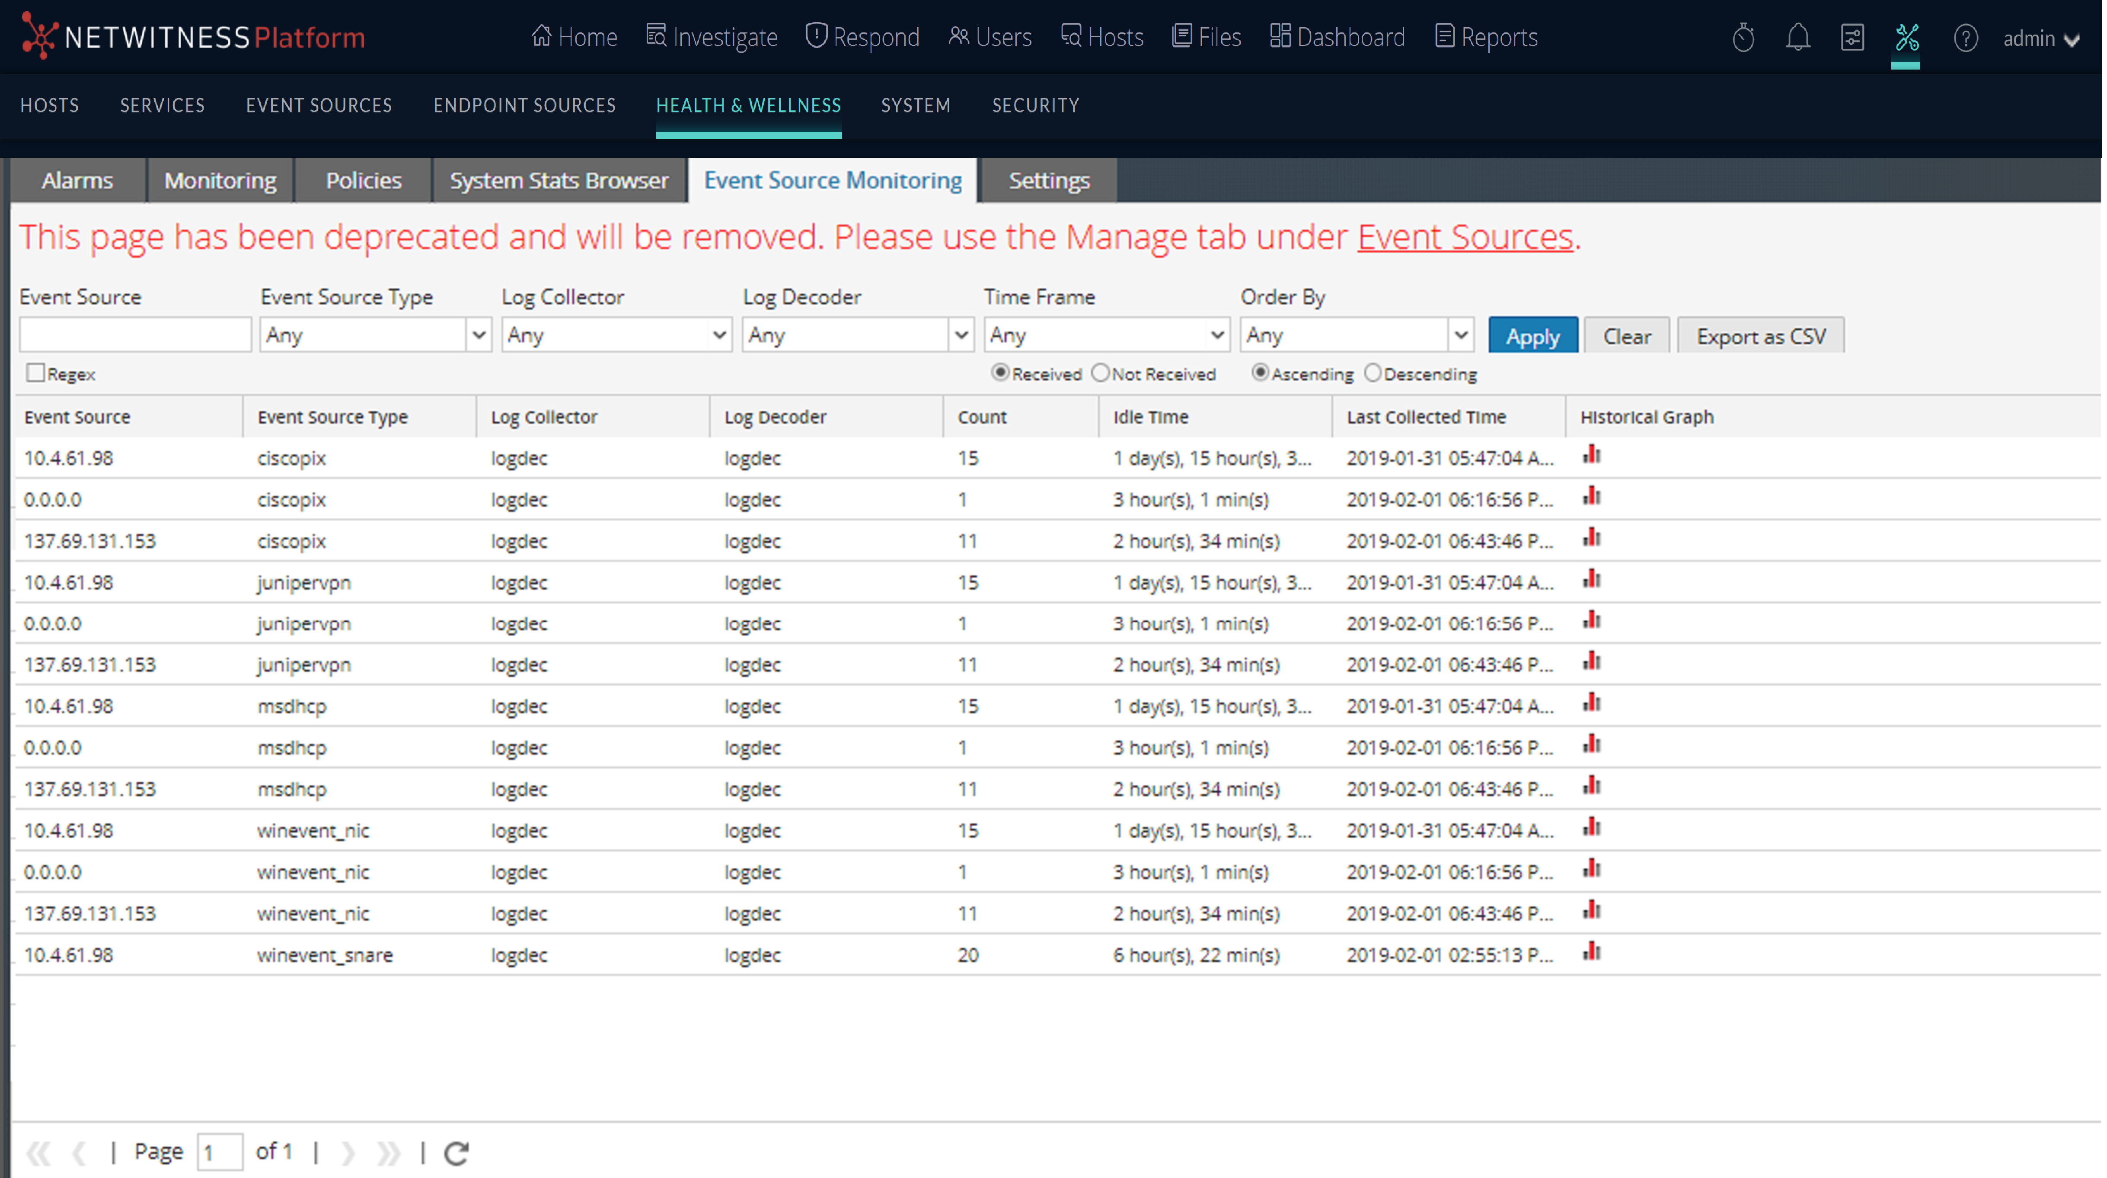Select the Not Received radio button

click(1101, 373)
